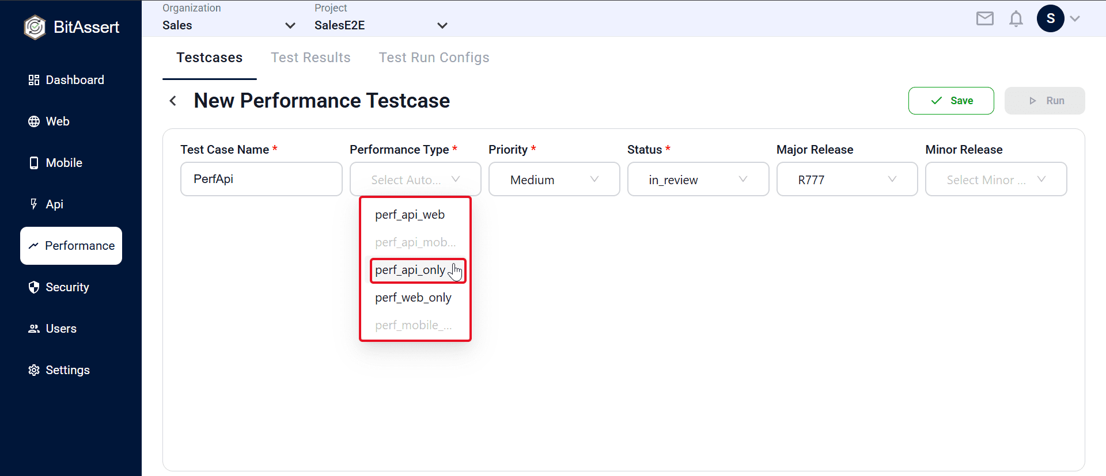Expand the Organization Sales dropdown
This screenshot has height=476, width=1106.
pos(229,25)
